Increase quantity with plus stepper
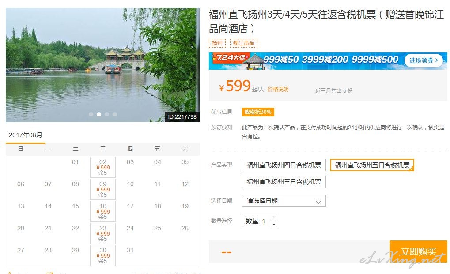This screenshot has width=450, height=274. (x=274, y=218)
